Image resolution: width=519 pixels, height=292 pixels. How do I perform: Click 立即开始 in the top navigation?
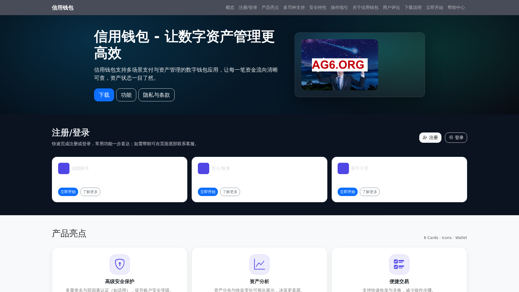click(435, 8)
